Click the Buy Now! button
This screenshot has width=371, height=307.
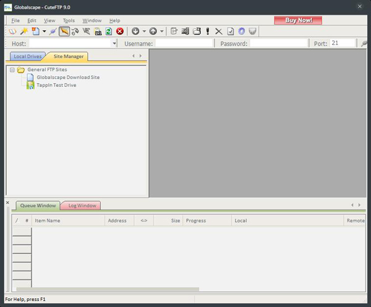pyautogui.click(x=298, y=20)
